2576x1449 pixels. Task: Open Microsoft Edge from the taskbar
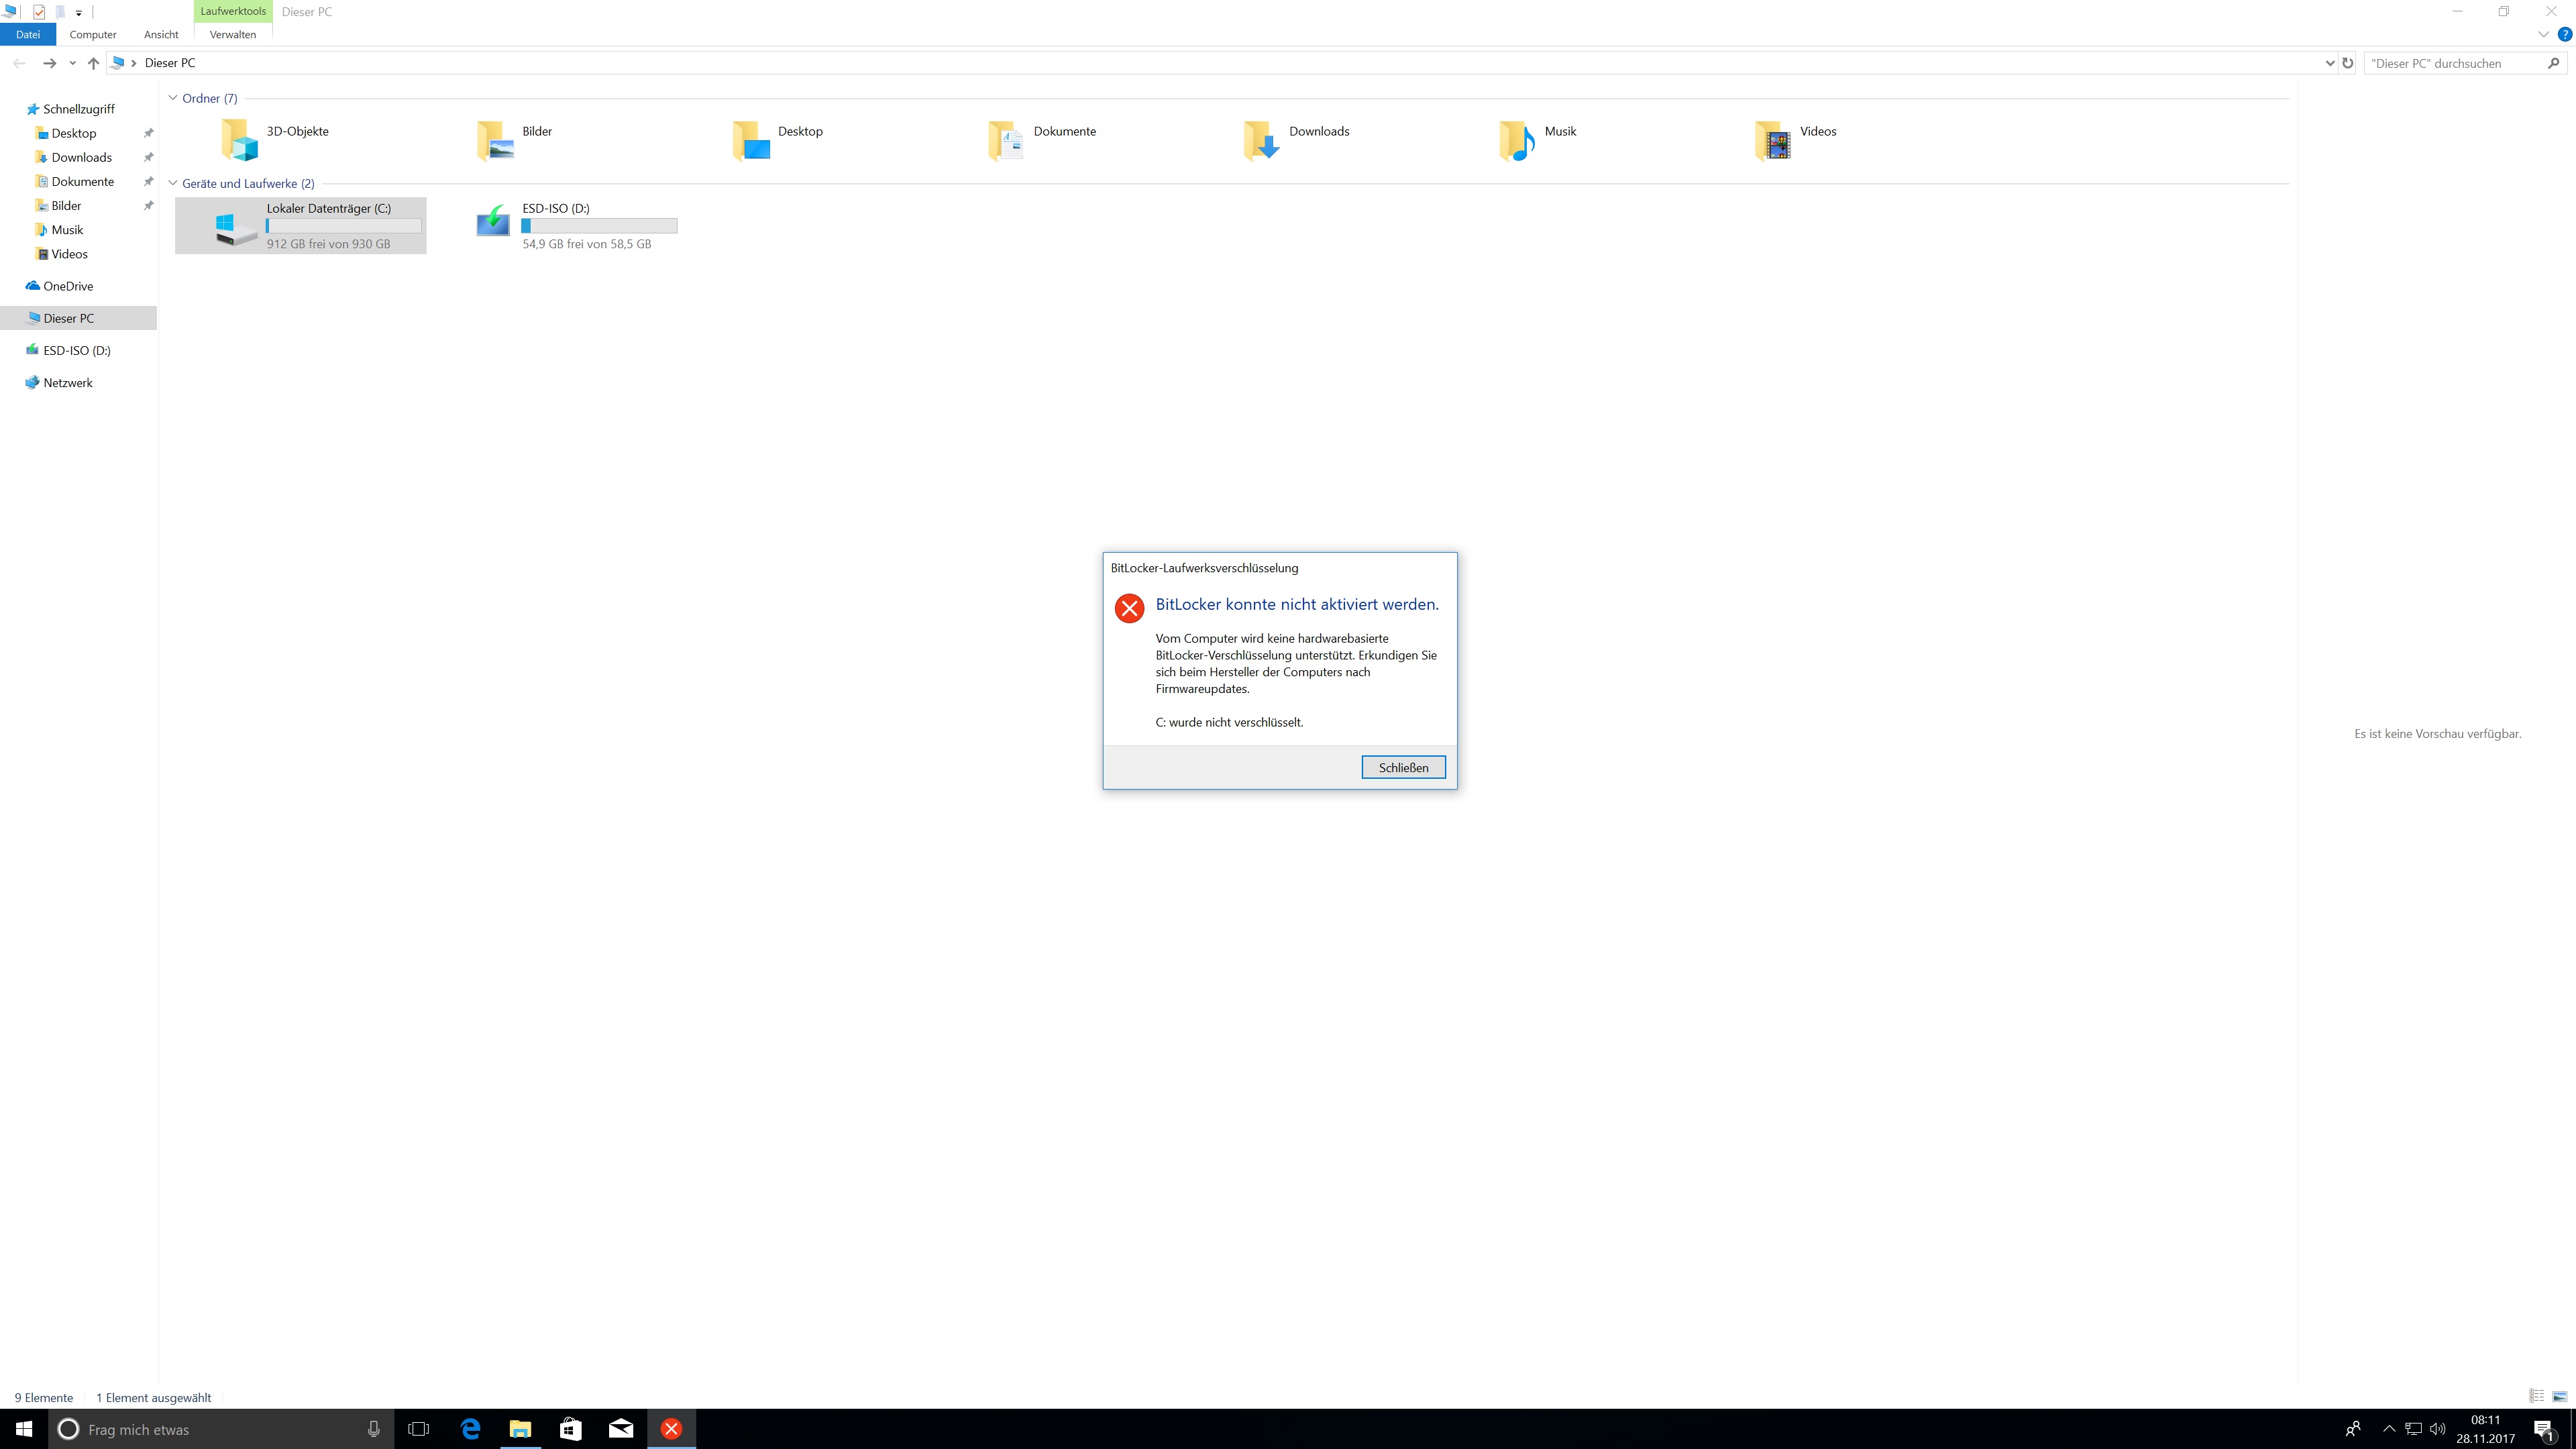(x=470, y=1428)
